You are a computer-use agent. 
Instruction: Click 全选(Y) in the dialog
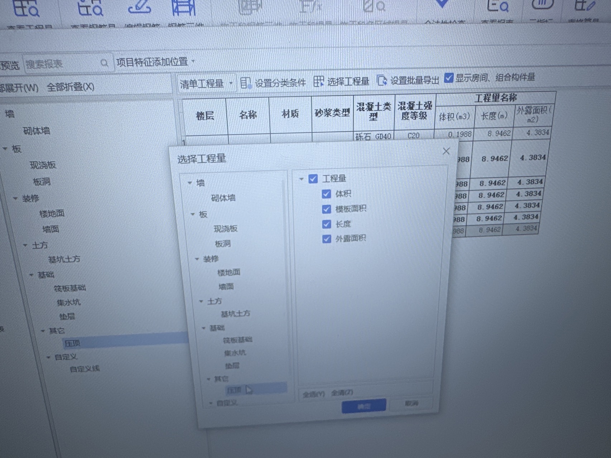click(313, 394)
